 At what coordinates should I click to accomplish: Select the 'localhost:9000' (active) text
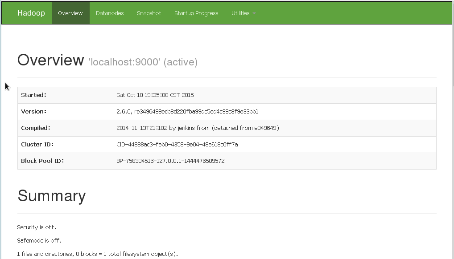(143, 62)
